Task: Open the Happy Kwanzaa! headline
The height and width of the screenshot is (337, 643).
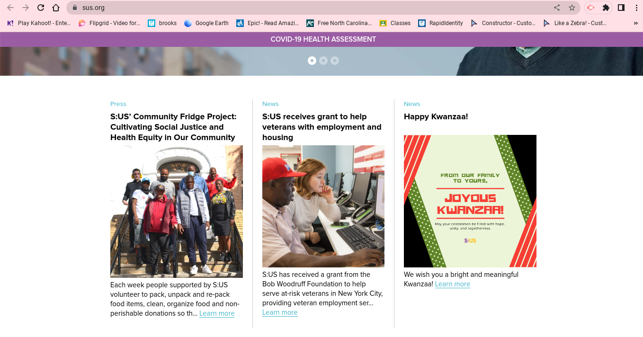Action: 436,116
